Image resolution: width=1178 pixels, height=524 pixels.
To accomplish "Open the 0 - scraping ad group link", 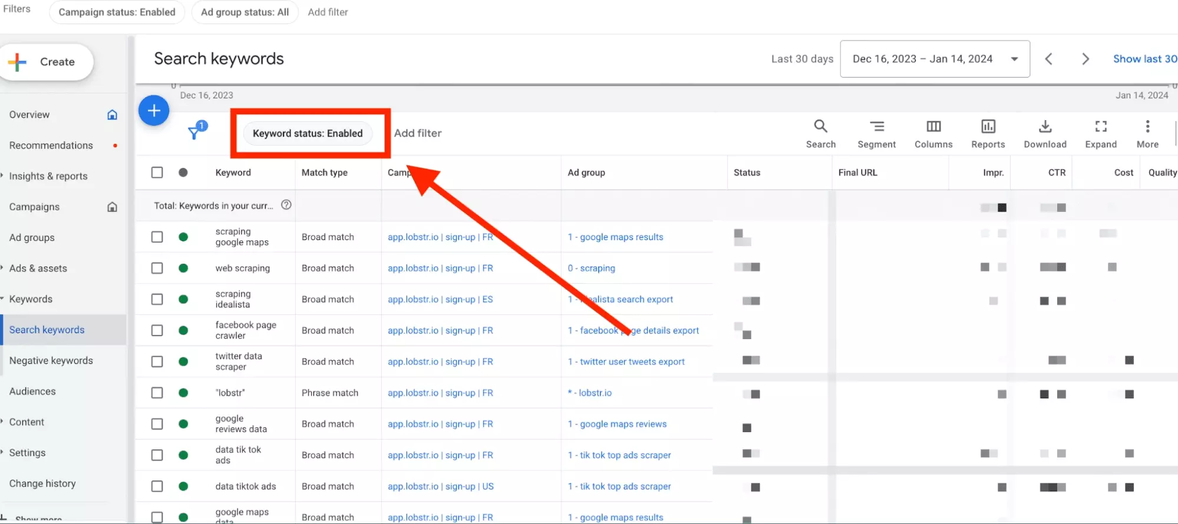I will [x=591, y=268].
